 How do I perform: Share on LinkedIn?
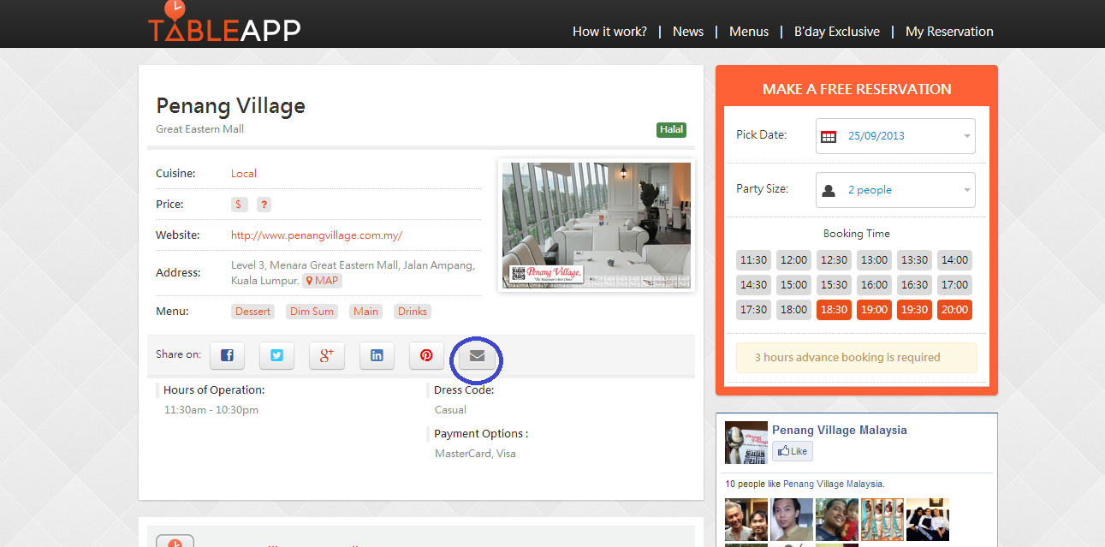point(377,355)
